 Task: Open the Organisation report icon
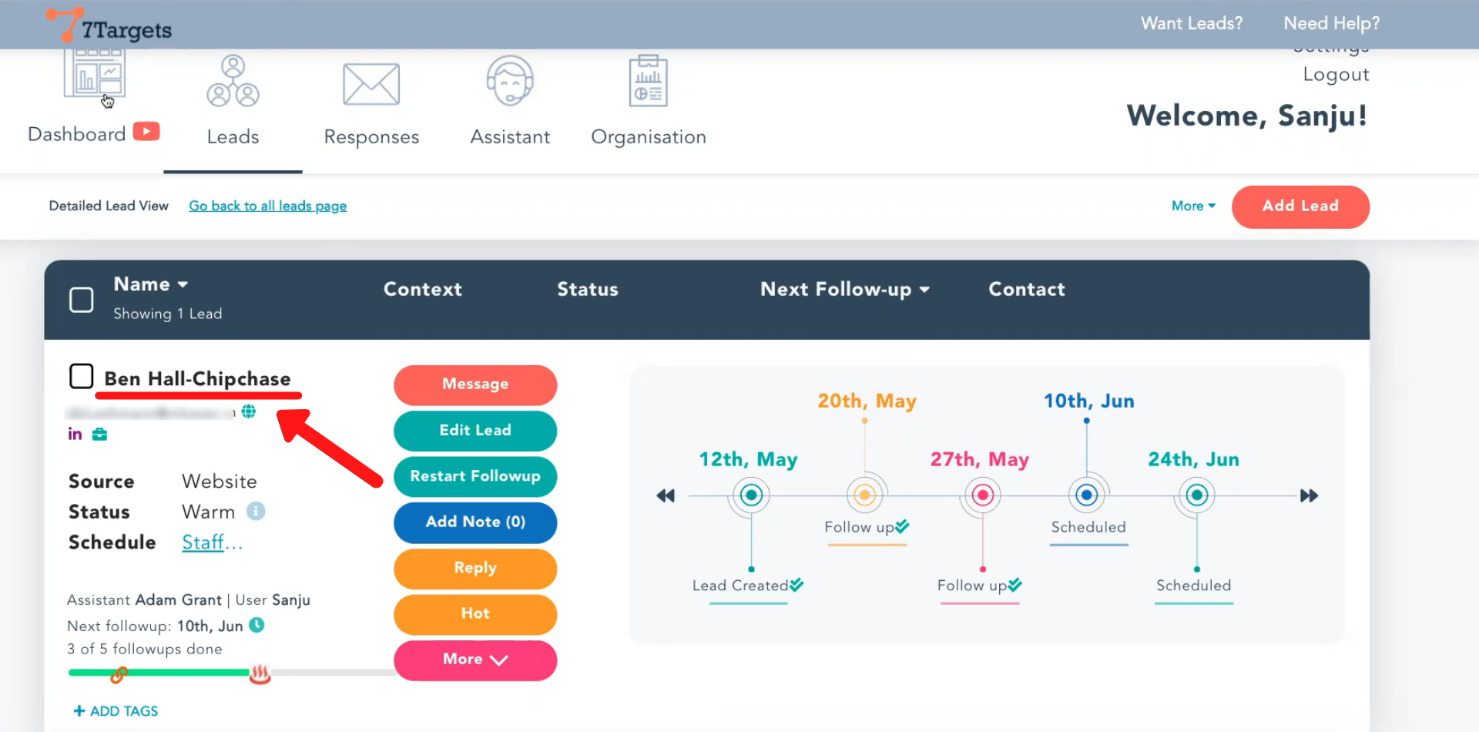point(648,82)
